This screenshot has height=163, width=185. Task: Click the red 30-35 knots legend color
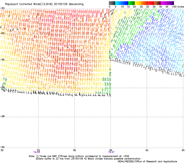pos(151,3)
